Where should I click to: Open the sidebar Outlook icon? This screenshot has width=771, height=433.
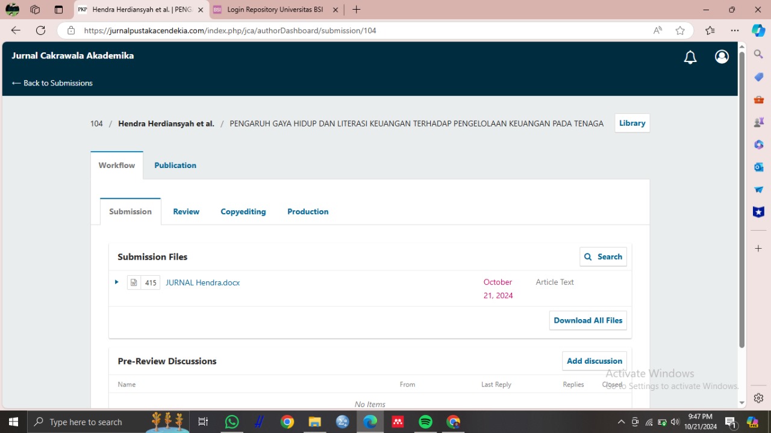coord(758,167)
